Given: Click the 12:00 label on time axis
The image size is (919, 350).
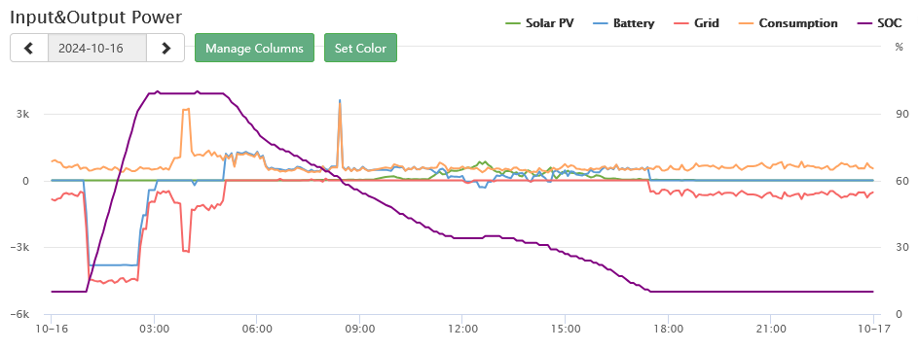Looking at the screenshot, I should pos(462,330).
